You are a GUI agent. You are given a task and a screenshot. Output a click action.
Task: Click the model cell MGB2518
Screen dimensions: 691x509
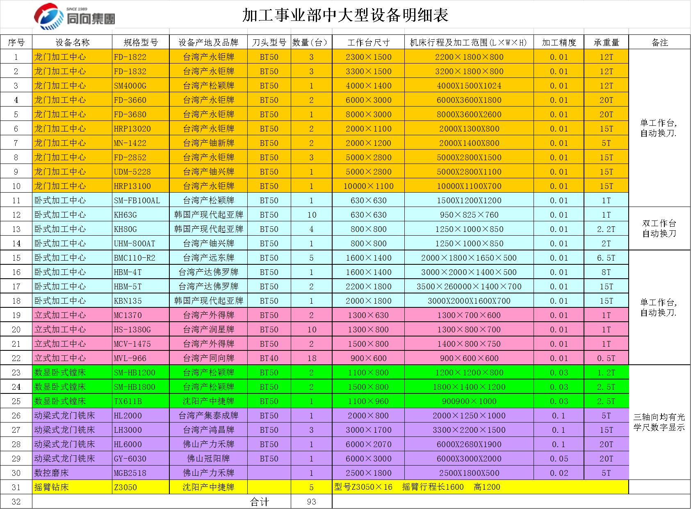141,473
